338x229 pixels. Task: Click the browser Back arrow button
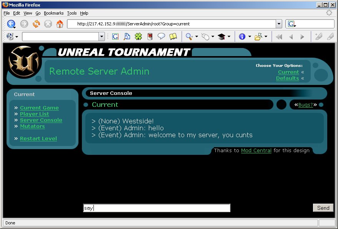tap(11, 24)
